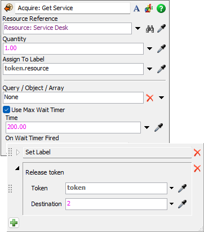Viewport: 204px width, 232px height.
Task: Open the green help question icon
Action: pyautogui.click(x=161, y=8)
